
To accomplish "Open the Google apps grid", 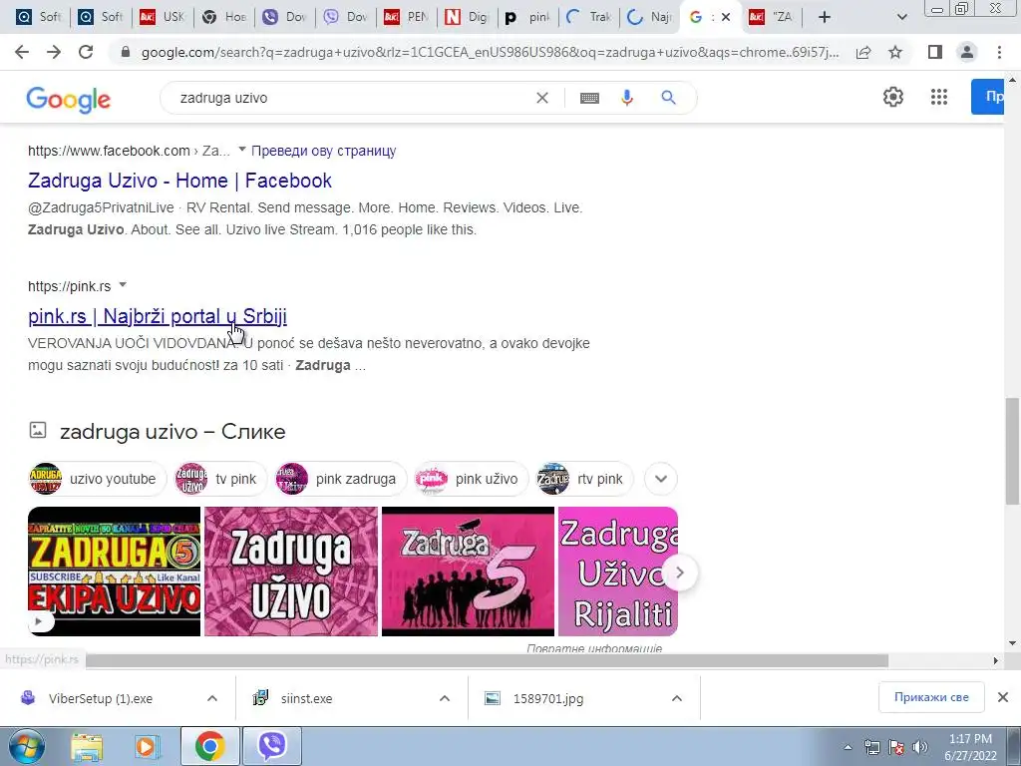I will tap(939, 97).
